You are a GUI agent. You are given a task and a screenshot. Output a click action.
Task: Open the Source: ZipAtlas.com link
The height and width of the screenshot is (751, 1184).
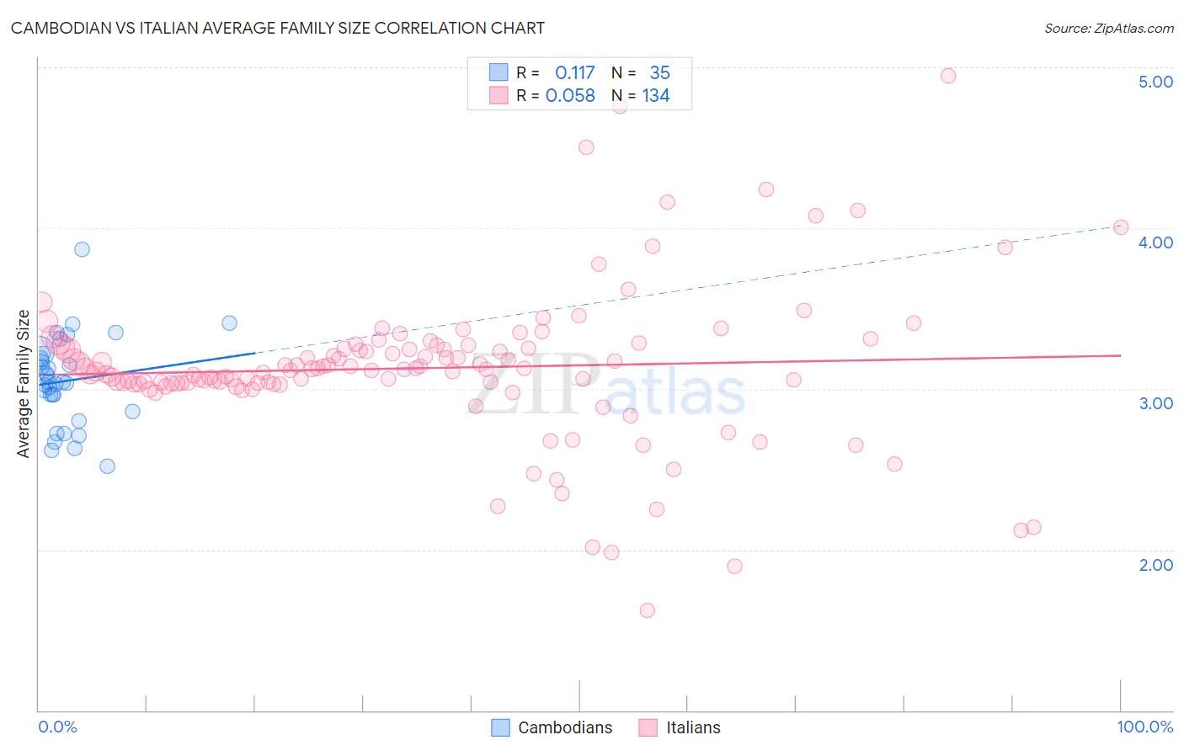pyautogui.click(x=1109, y=28)
